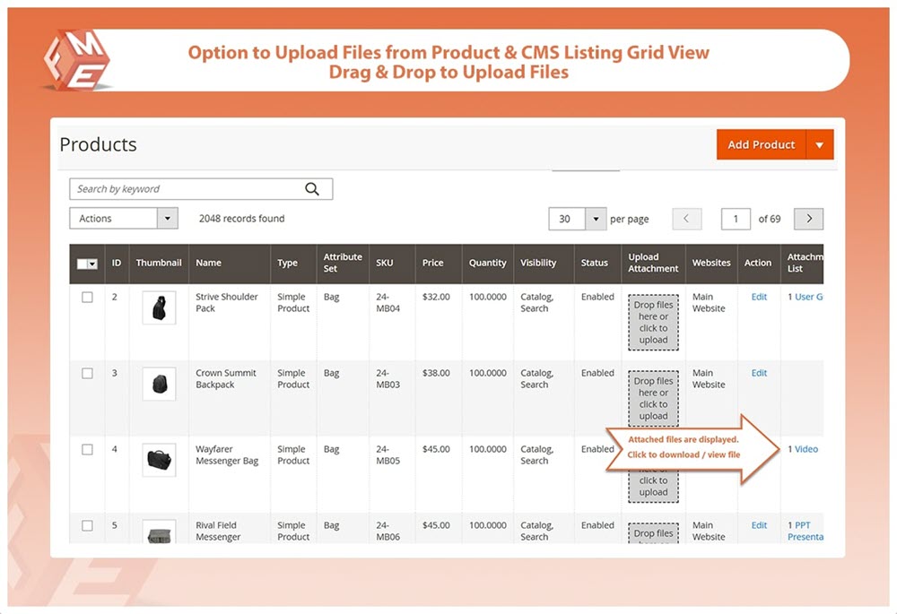
Task: Sort by the Price column header
Action: point(432,263)
